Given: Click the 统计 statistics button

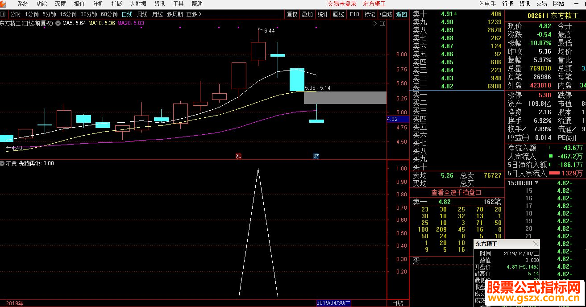Looking at the screenshot, I should pos(323,14).
